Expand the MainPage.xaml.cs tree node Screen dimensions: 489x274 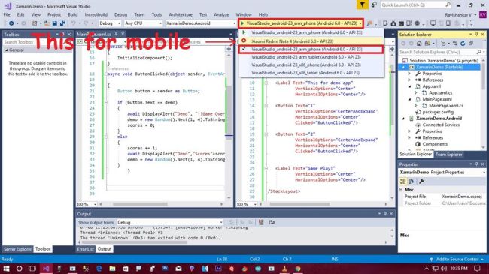[x=416, y=106]
